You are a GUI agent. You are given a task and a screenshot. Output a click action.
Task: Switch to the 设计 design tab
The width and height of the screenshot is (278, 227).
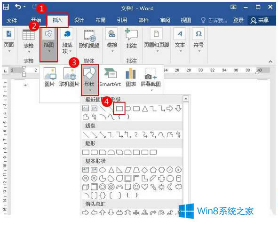coord(79,20)
